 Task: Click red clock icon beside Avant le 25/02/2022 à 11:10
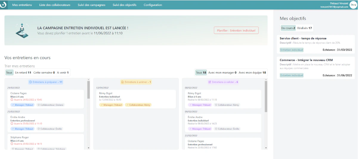[12, 124]
